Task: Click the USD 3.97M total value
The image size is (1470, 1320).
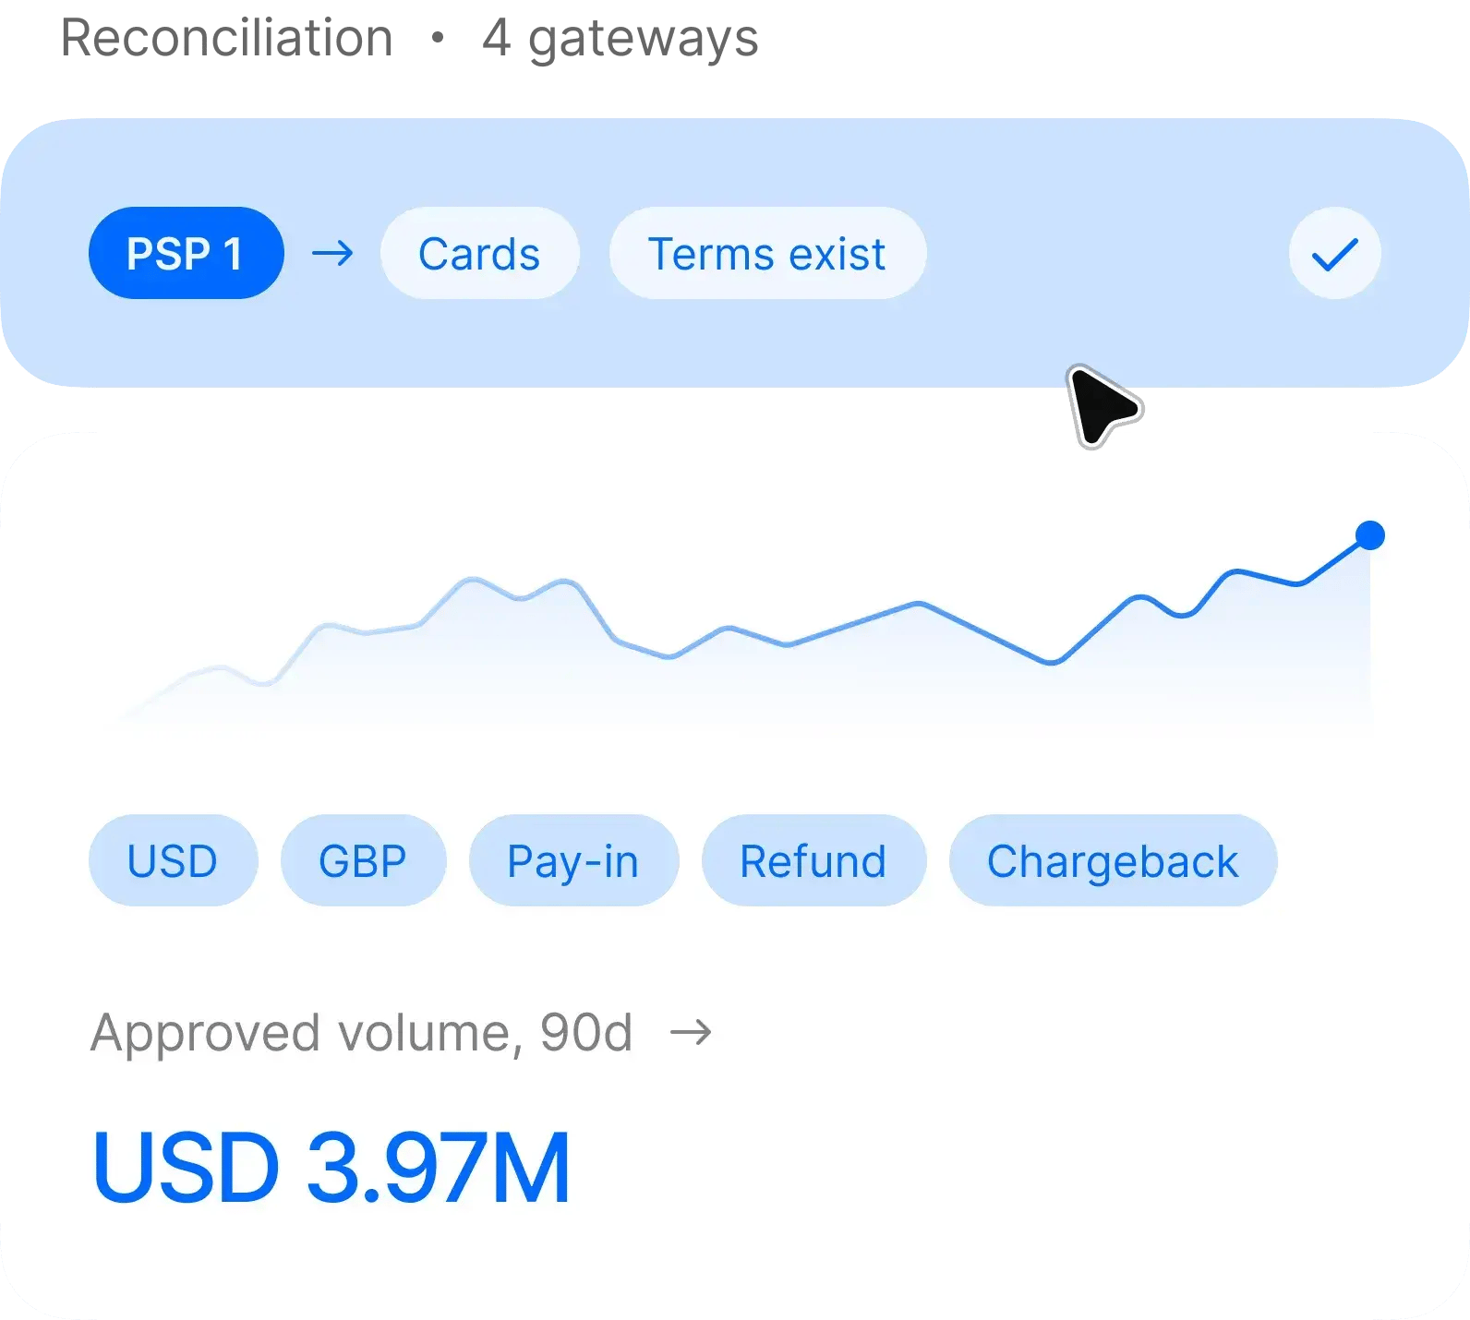Action: click(x=331, y=1169)
